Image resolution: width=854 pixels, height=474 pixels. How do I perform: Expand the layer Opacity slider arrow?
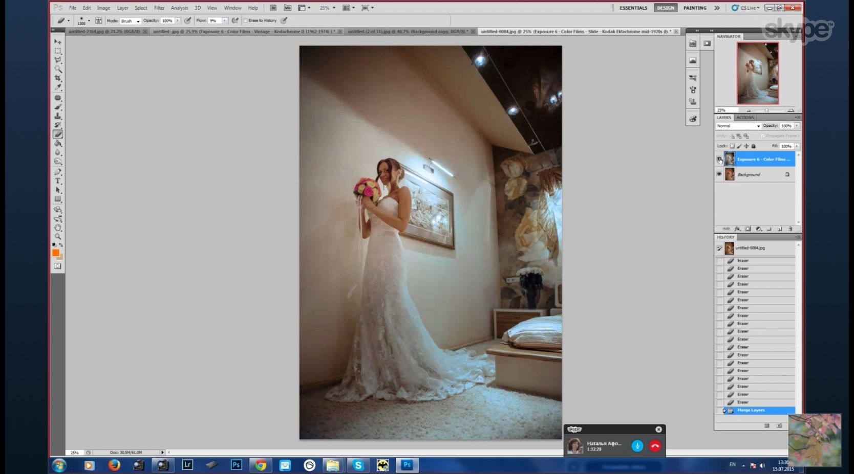tap(797, 126)
